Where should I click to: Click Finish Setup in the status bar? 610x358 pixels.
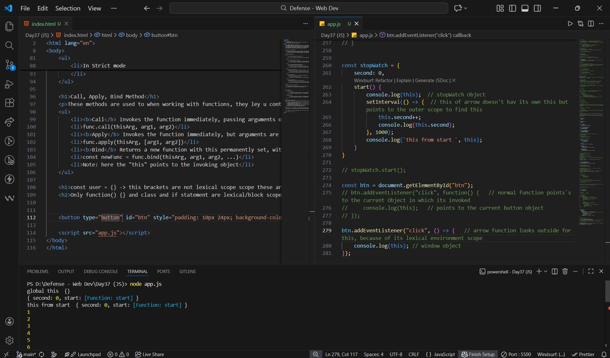click(478, 354)
